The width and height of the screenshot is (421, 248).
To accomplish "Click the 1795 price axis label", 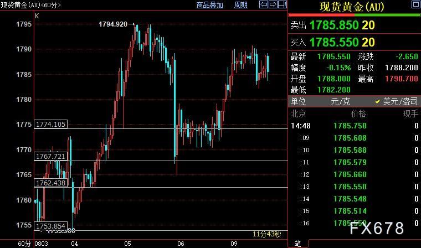I will pyautogui.click(x=24, y=24).
